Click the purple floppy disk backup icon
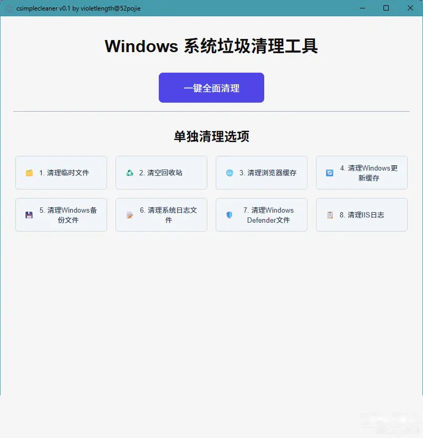Viewport: 423px width, 438px height. tap(29, 215)
